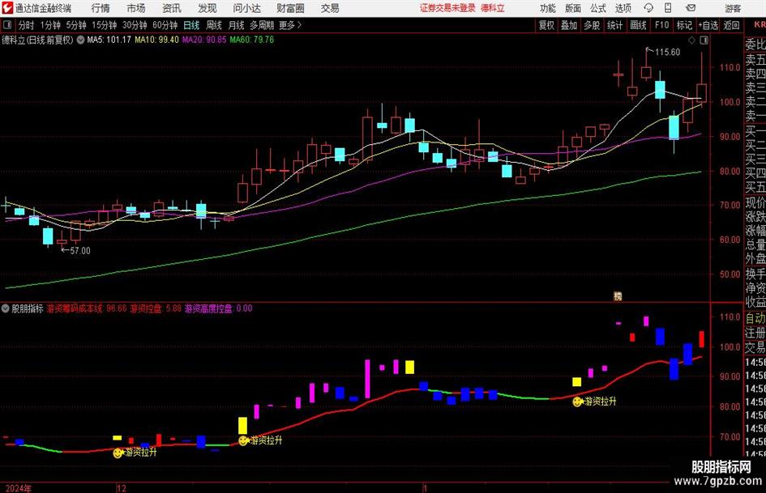Click the 德科立(日线.前复权) chart title

pyautogui.click(x=37, y=40)
